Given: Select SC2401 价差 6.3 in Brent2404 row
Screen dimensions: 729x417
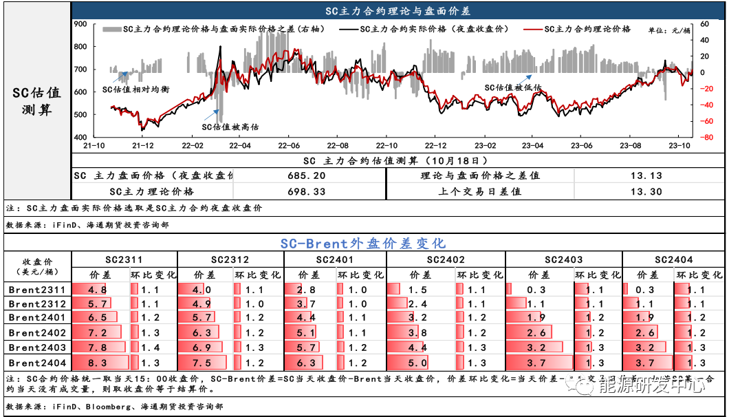Looking at the screenshot, I should (306, 363).
